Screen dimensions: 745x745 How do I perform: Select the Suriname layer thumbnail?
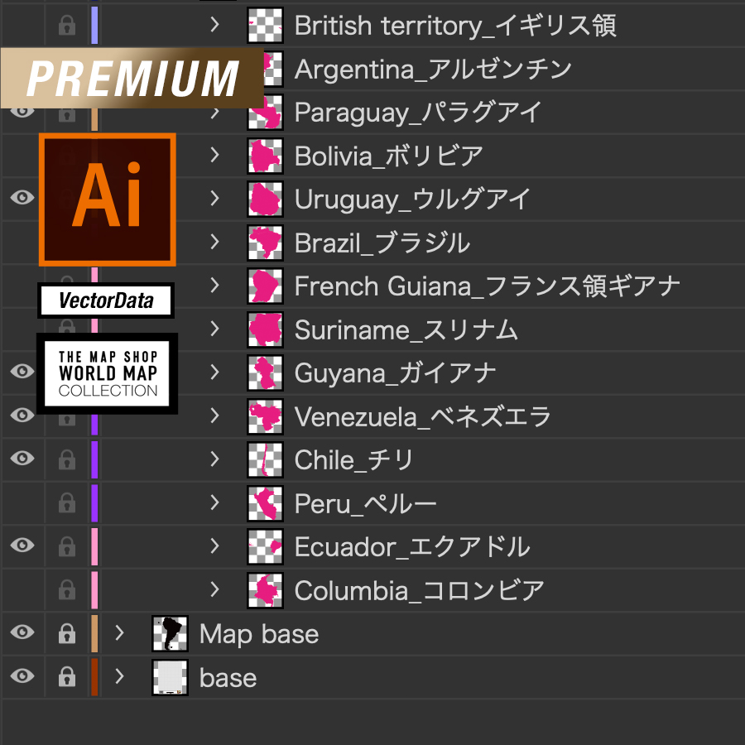click(x=265, y=329)
